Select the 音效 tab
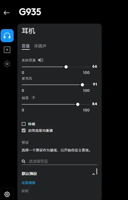The image size is (128, 200). pos(26,46)
